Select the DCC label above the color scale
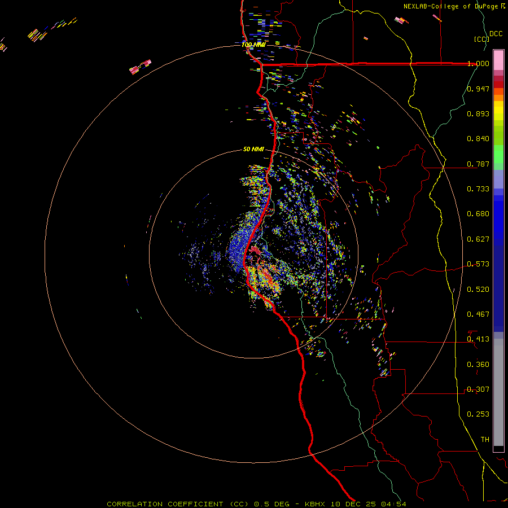 (496, 33)
